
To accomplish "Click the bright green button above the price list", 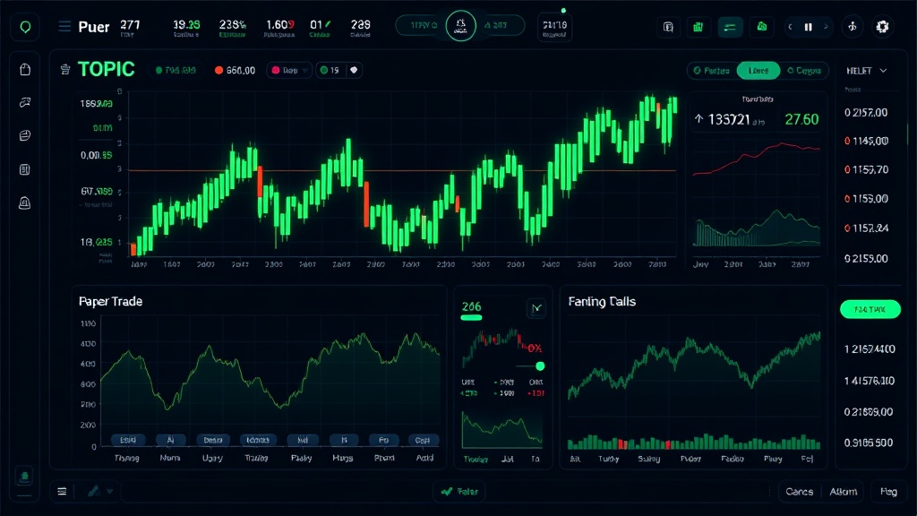I will 870,309.
